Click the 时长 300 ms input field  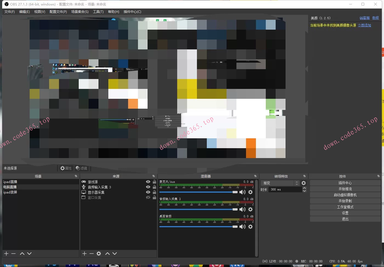click(285, 189)
